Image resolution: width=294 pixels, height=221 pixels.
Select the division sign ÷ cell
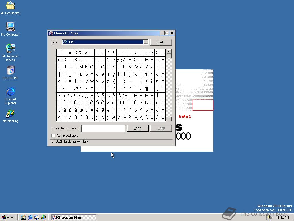[65, 117]
